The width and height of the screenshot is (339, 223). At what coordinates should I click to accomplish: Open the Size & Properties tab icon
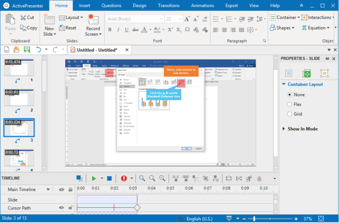coord(307,73)
